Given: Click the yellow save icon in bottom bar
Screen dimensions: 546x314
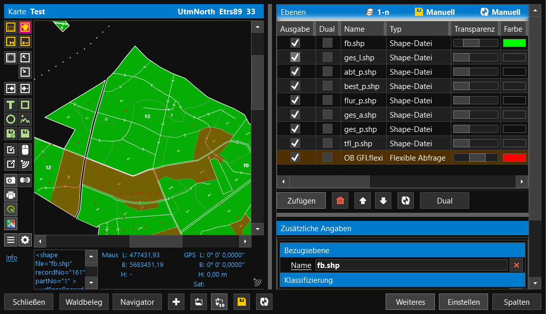Looking at the screenshot, I should click(x=242, y=302).
